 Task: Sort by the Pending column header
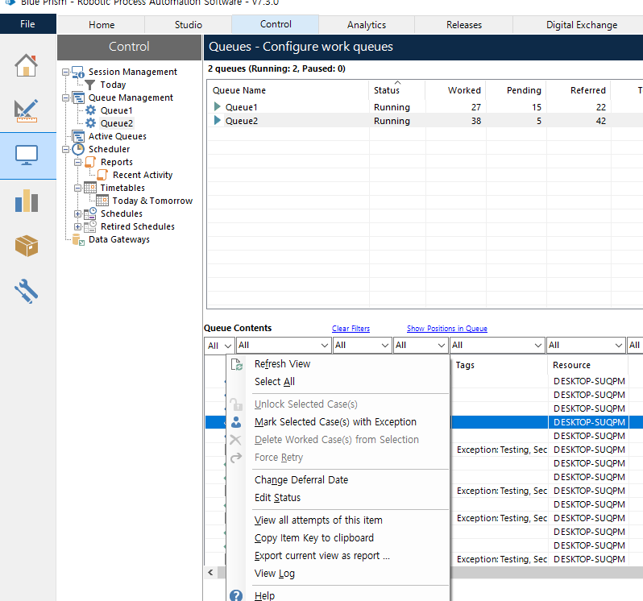[516, 90]
